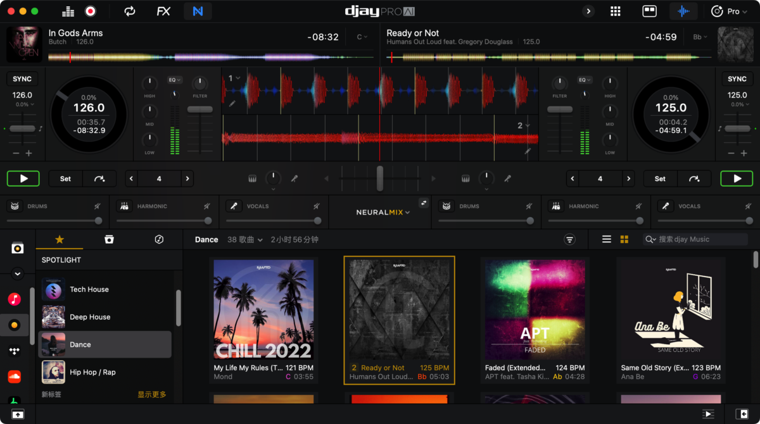Mute left deck HARMONIC stem
This screenshot has width=760, height=424.
[x=206, y=206]
